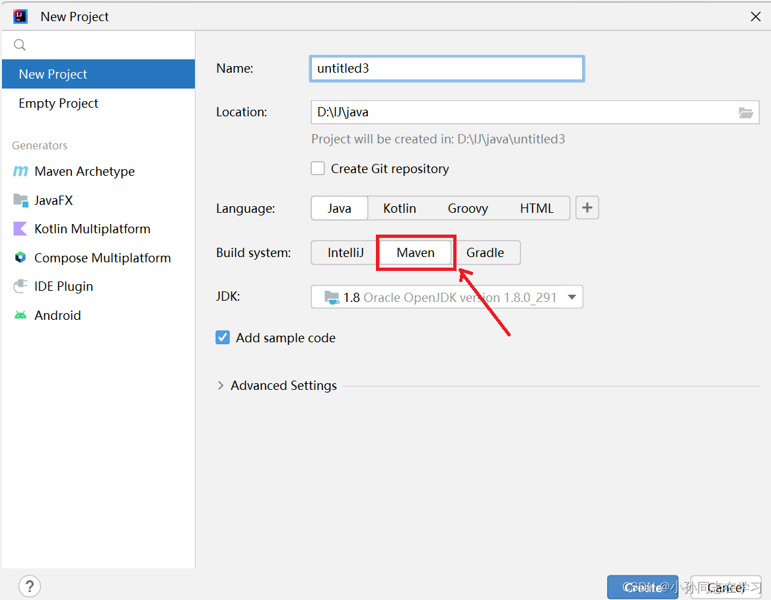Click the search magnifier icon in sidebar
The image size is (771, 600).
(x=20, y=45)
